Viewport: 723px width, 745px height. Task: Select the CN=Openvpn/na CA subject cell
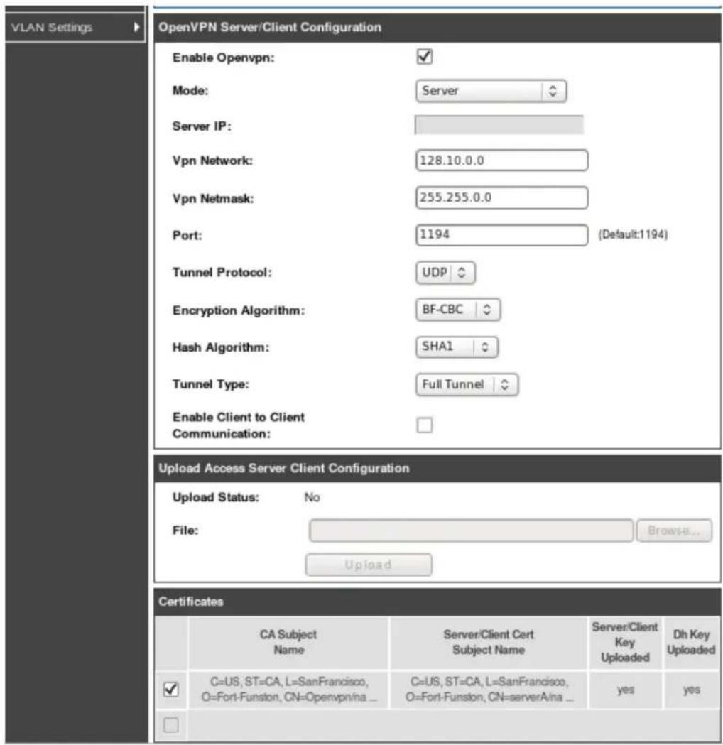click(x=288, y=690)
